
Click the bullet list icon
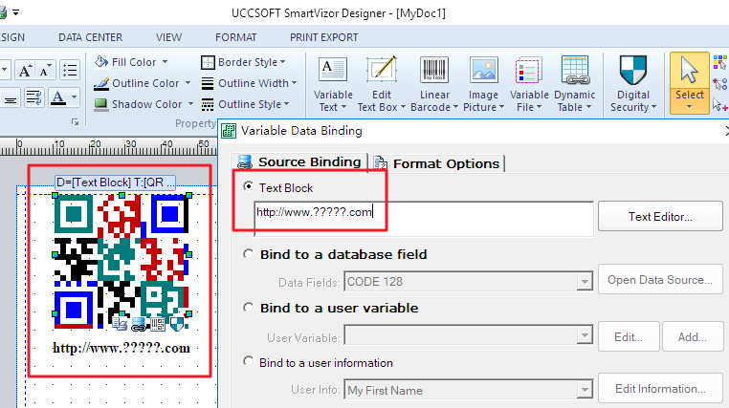point(70,71)
